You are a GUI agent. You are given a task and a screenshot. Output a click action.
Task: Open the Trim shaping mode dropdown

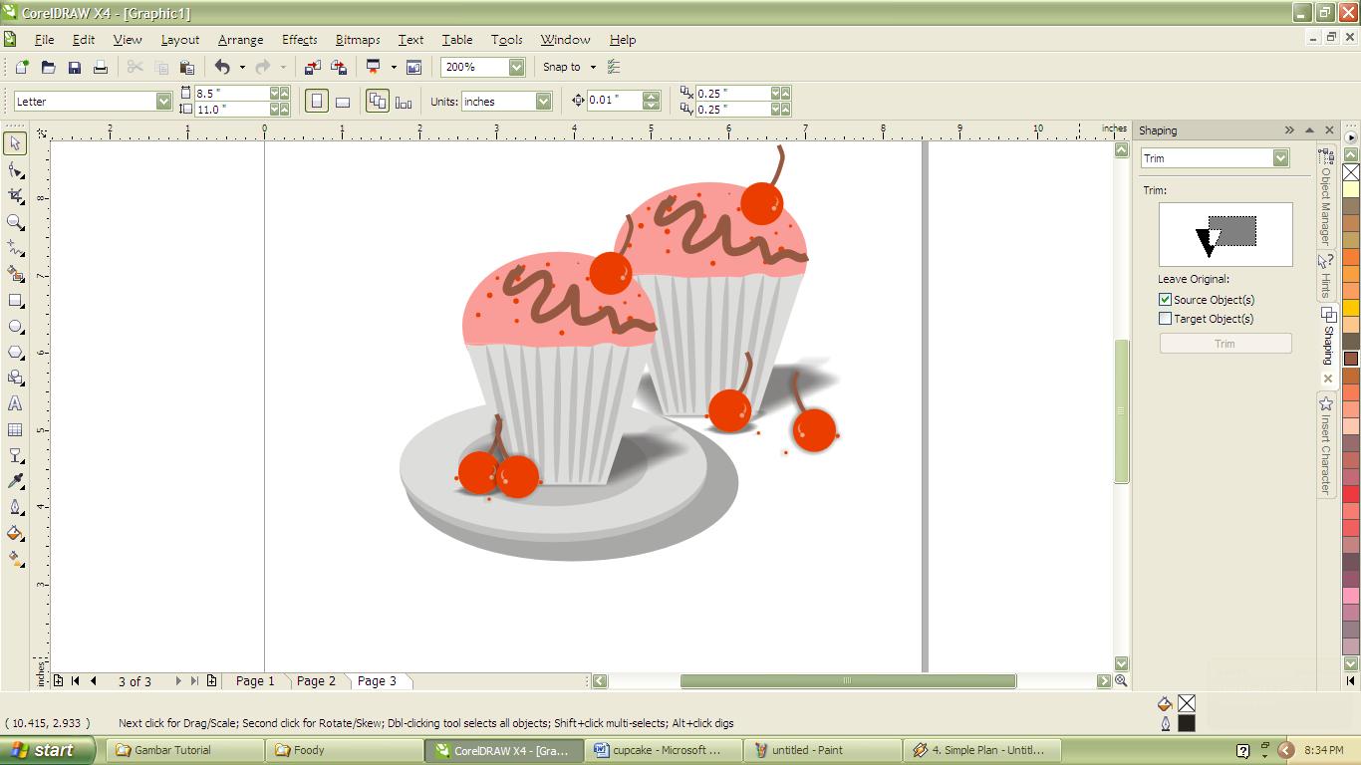1281,157
